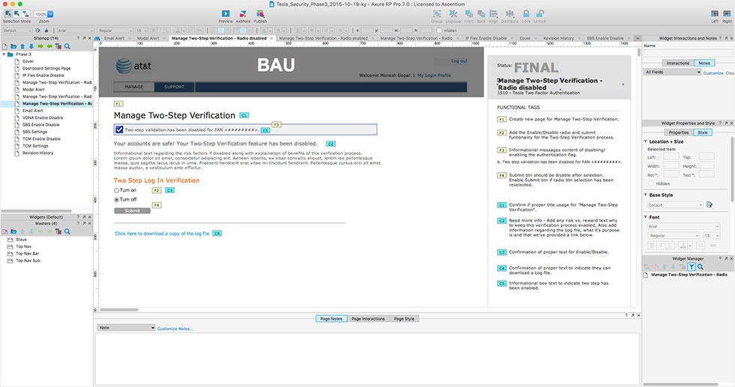
Task: Switch to the Revision History tab
Action: click(x=558, y=38)
